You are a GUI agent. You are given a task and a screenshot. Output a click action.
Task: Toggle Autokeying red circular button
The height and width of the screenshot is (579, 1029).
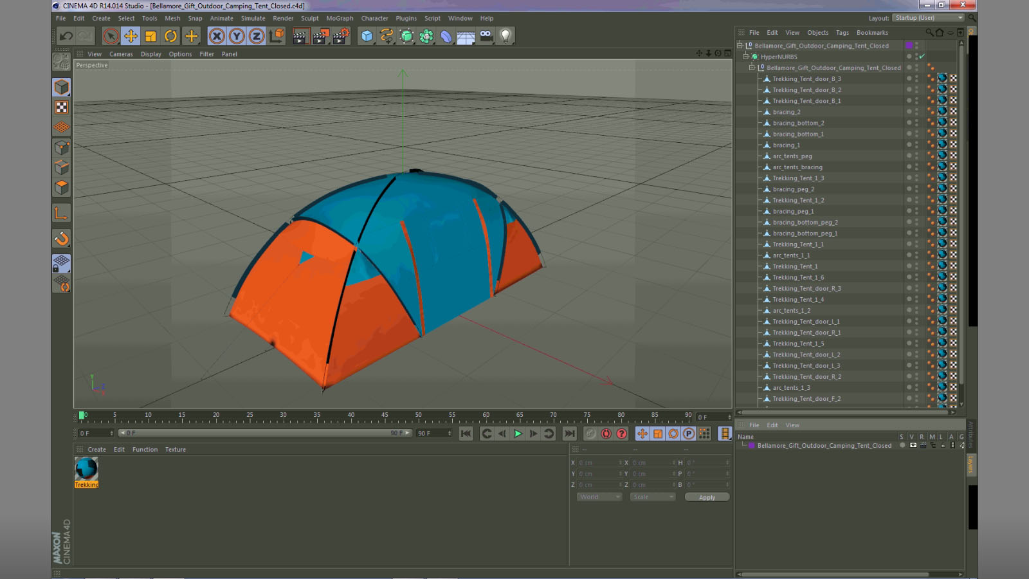click(x=606, y=434)
